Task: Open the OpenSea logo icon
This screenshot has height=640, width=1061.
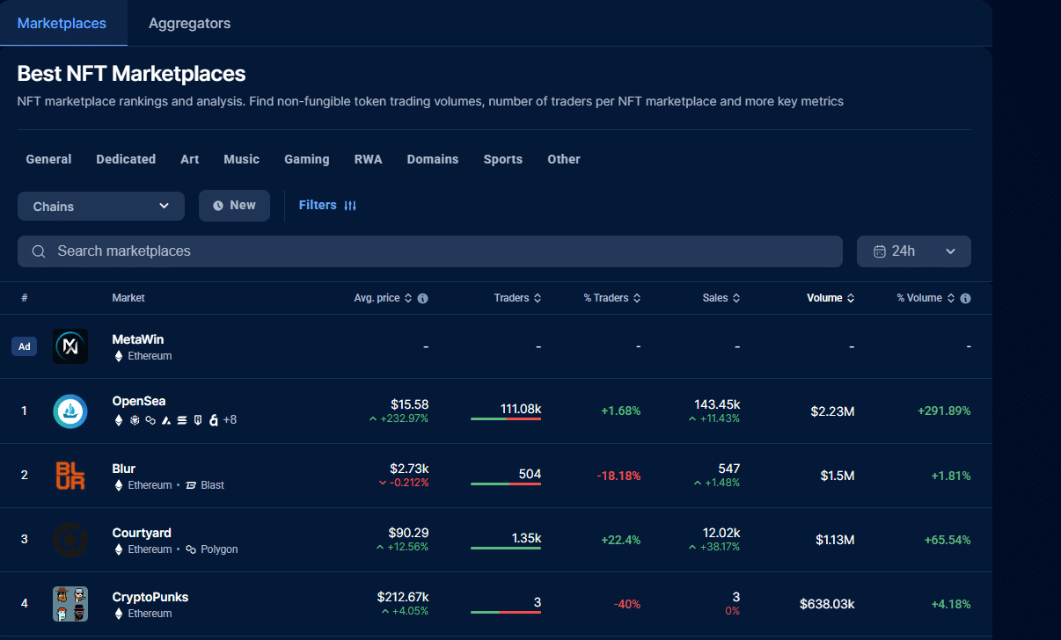Action: [70, 411]
